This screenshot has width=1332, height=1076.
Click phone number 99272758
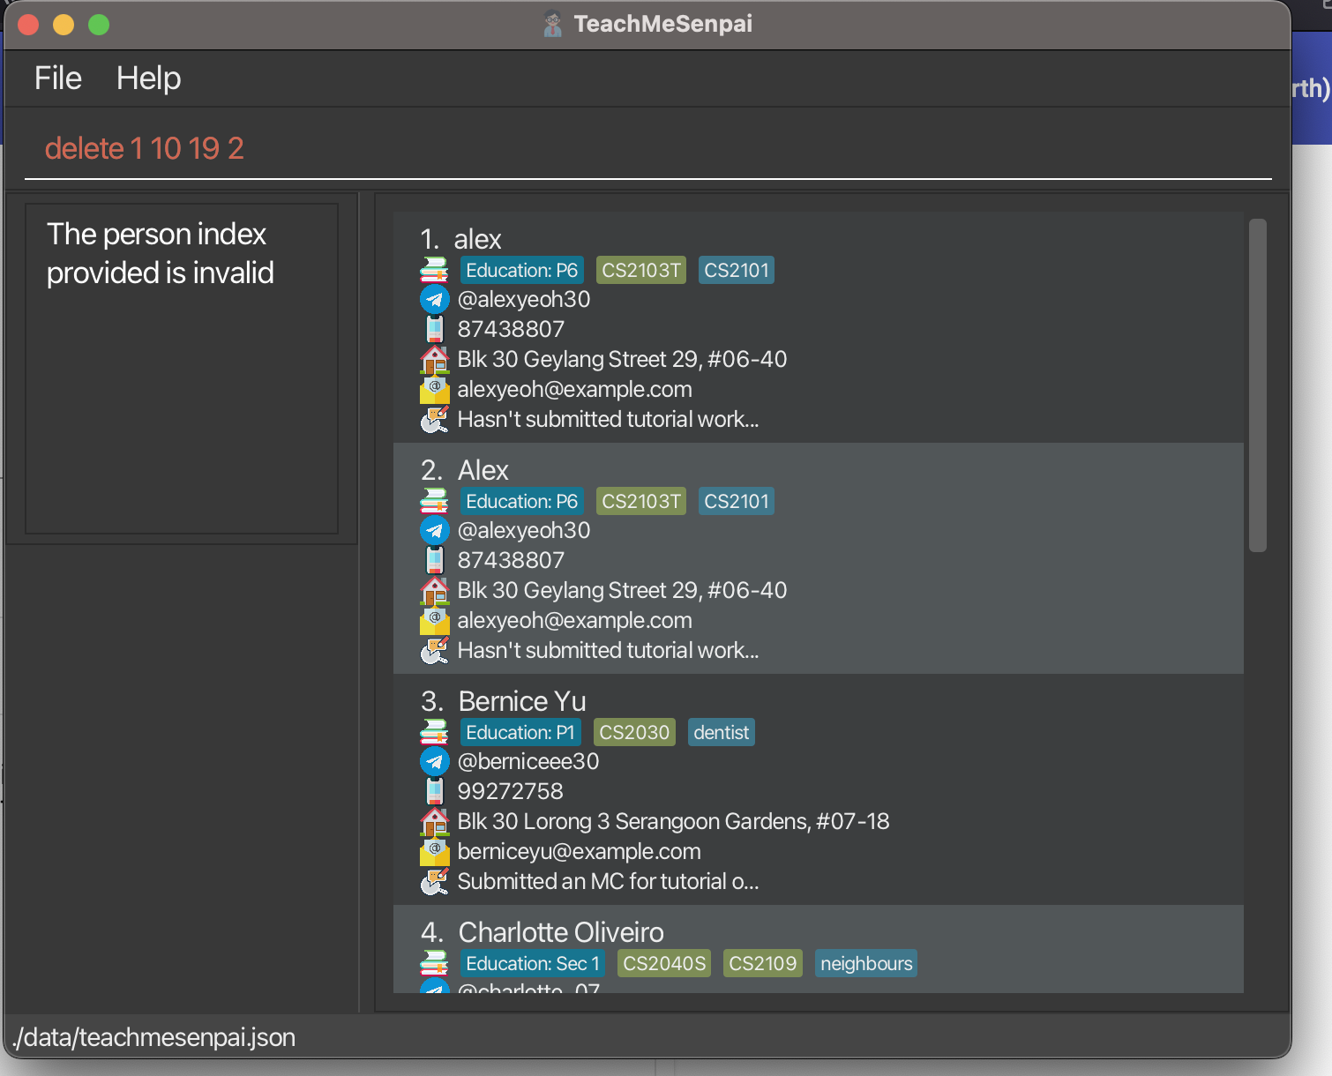510,791
